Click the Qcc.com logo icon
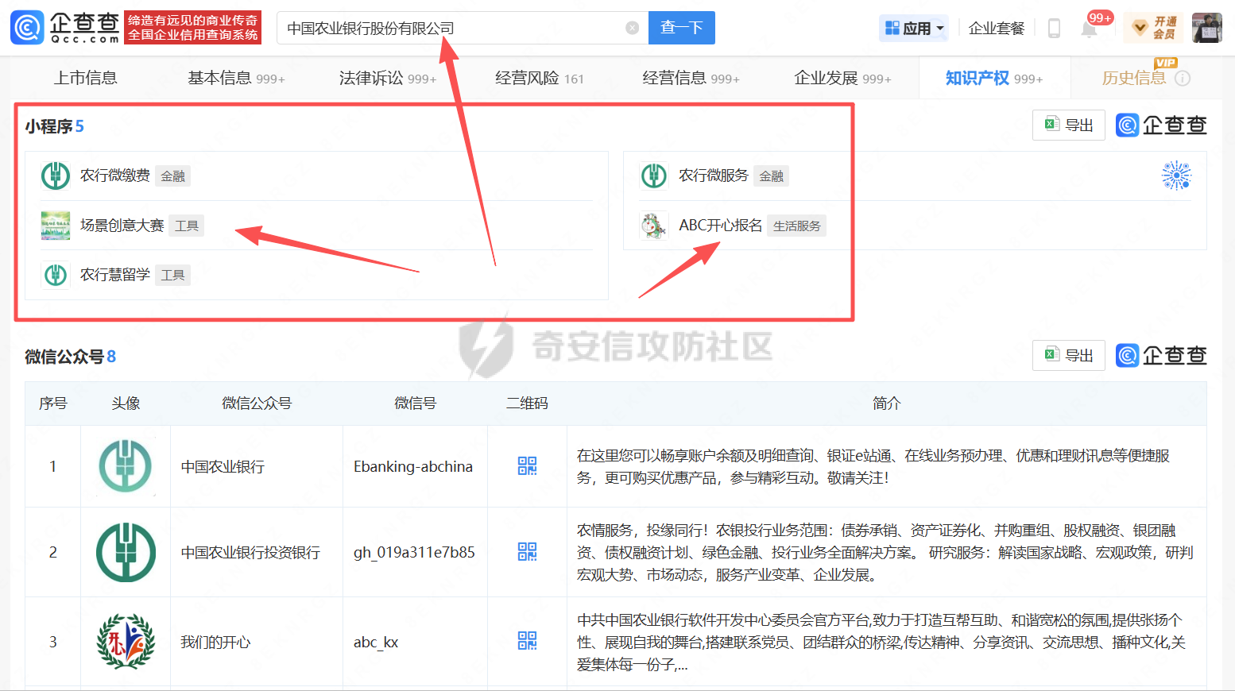The height and width of the screenshot is (691, 1235). [x=27, y=28]
